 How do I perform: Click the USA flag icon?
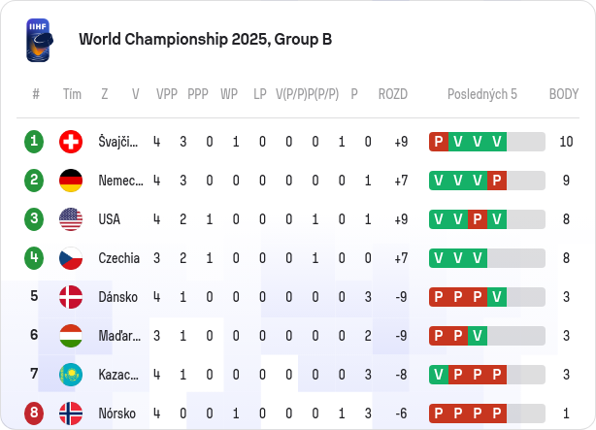tap(71, 219)
